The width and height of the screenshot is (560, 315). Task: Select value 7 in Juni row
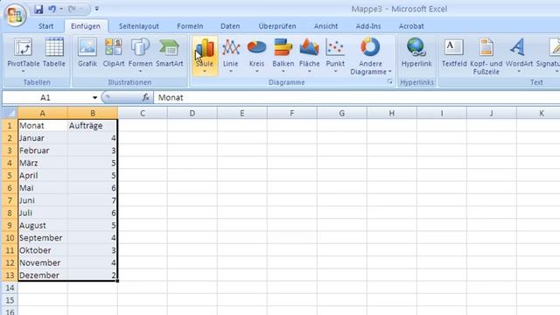click(93, 200)
